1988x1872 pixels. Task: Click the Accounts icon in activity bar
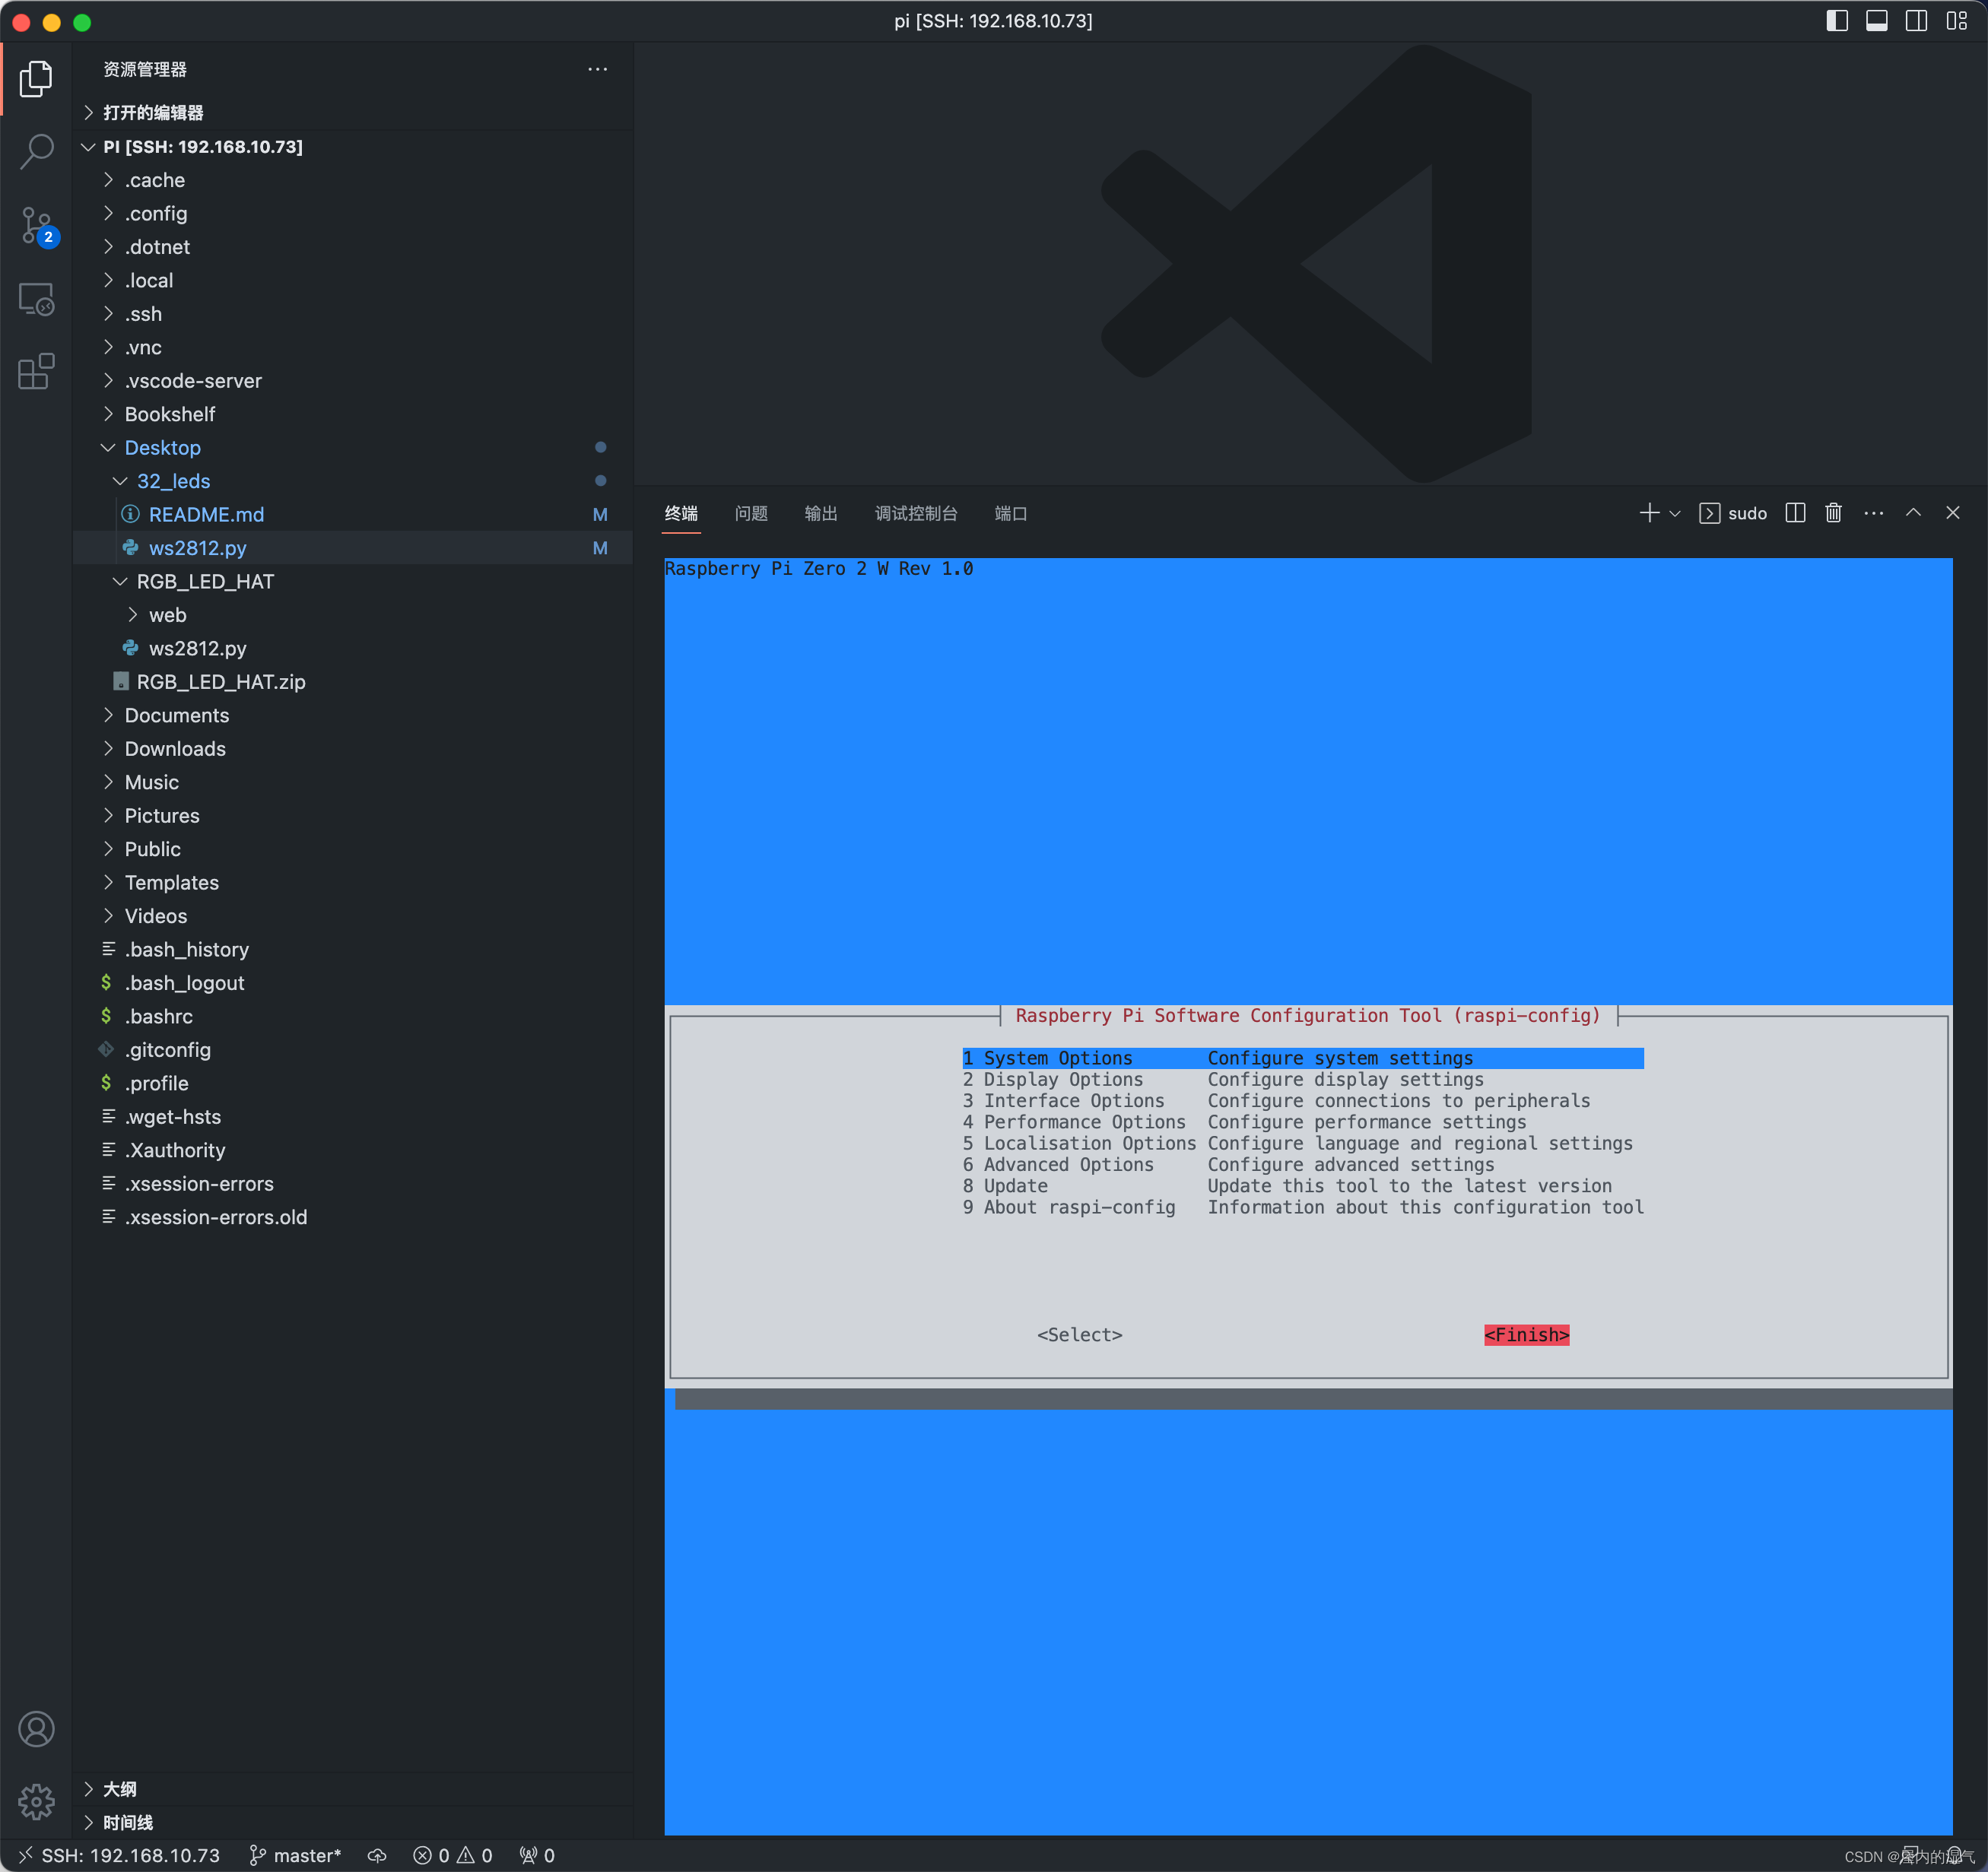tap(37, 1729)
